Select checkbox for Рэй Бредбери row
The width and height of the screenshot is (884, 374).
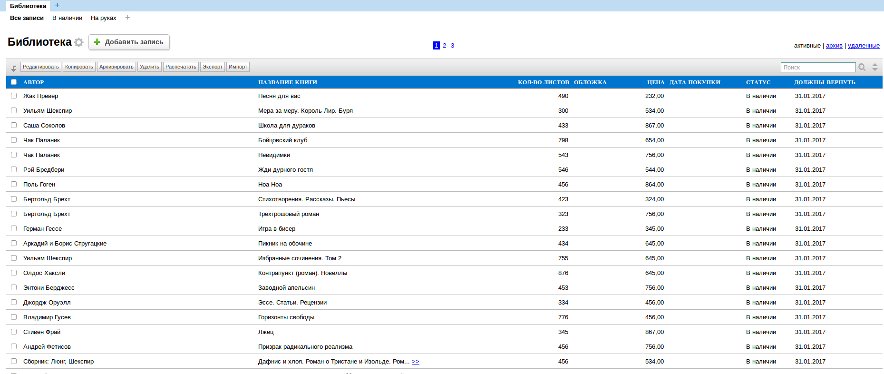(x=14, y=169)
